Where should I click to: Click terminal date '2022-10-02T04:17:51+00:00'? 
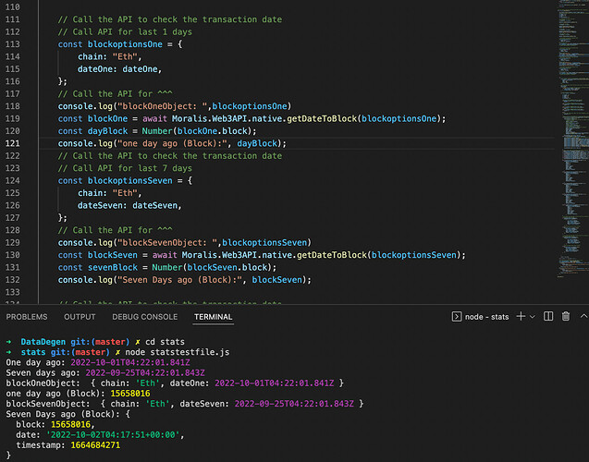[x=113, y=435]
